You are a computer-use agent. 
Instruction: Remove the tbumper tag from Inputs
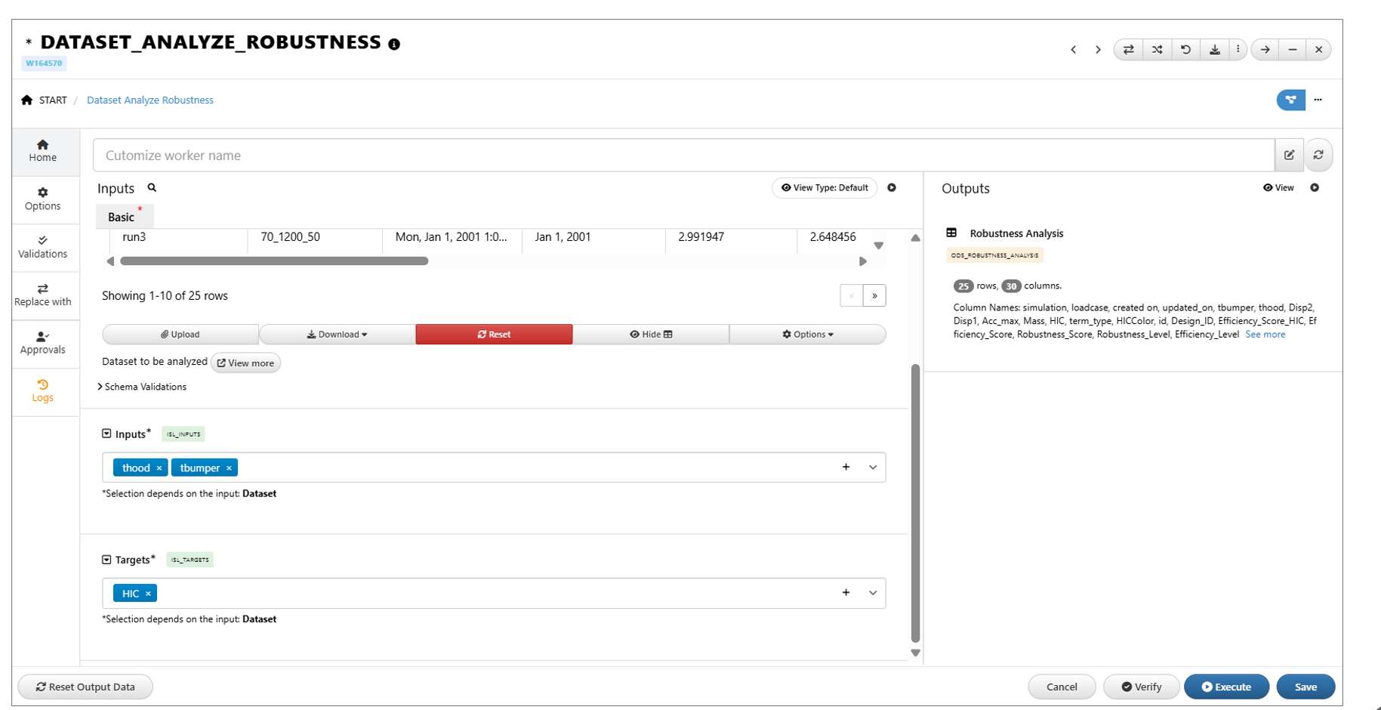(x=229, y=468)
